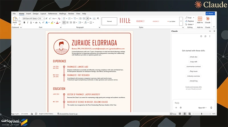Click the plus attach icon in Reply box
The image size is (228, 127).
coord(176,108)
